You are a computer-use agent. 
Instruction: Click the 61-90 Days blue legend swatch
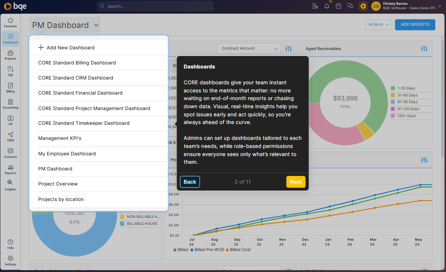(393, 102)
